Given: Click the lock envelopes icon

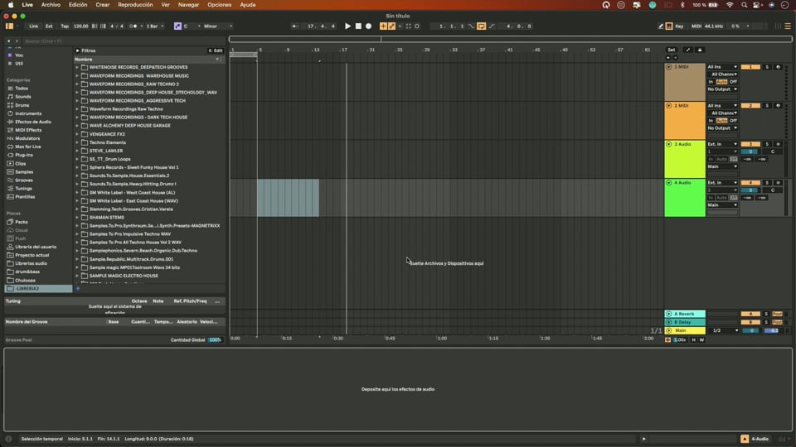Looking at the screenshot, I should 700,50.
